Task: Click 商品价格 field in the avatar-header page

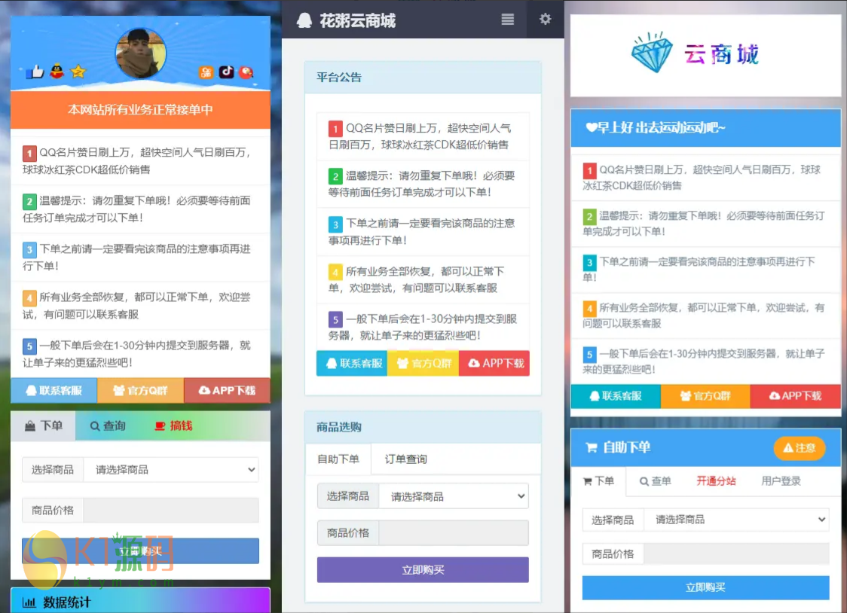Action: point(171,511)
